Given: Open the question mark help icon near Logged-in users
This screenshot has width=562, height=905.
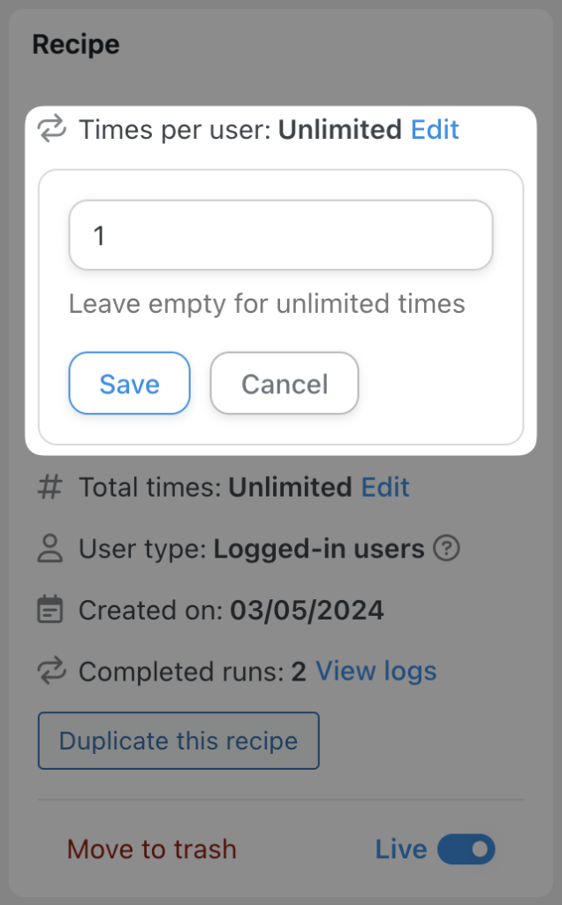Looking at the screenshot, I should tap(447, 549).
